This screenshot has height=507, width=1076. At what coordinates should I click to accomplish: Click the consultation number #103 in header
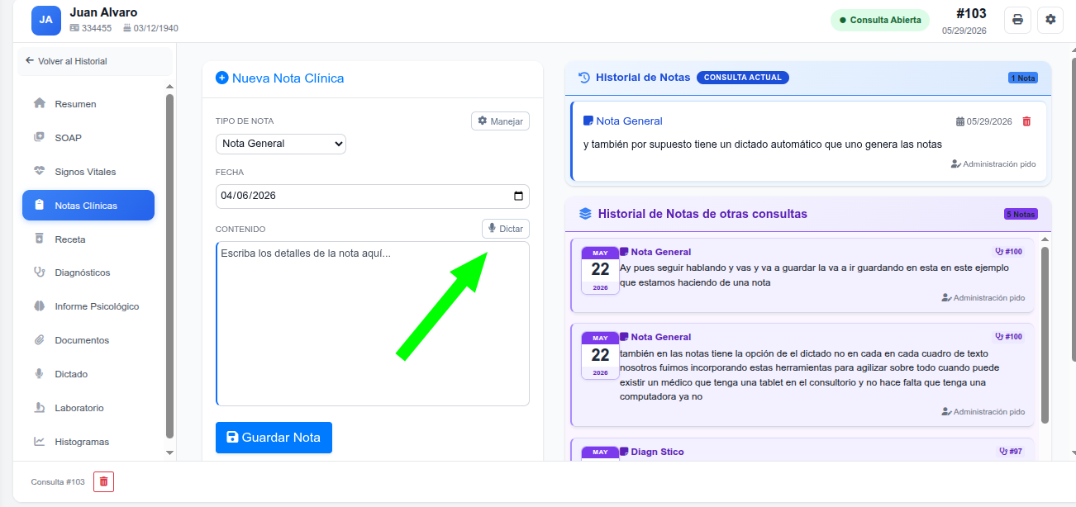point(971,13)
